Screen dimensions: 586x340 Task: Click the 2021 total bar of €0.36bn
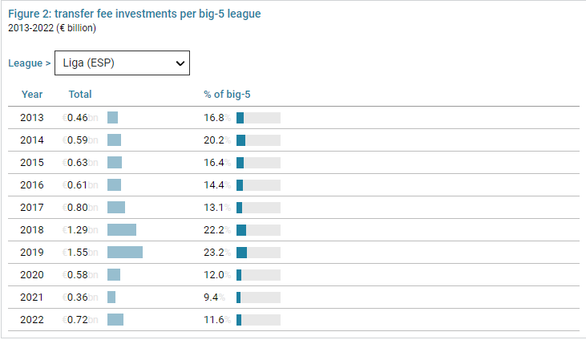111,297
